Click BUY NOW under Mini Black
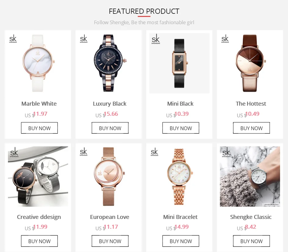Image resolution: width=288 pixels, height=252 pixels. coord(181,128)
